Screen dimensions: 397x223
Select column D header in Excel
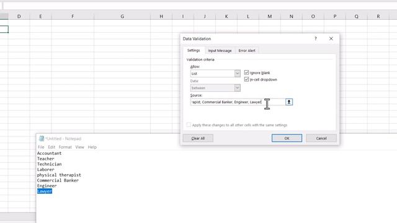19,17
